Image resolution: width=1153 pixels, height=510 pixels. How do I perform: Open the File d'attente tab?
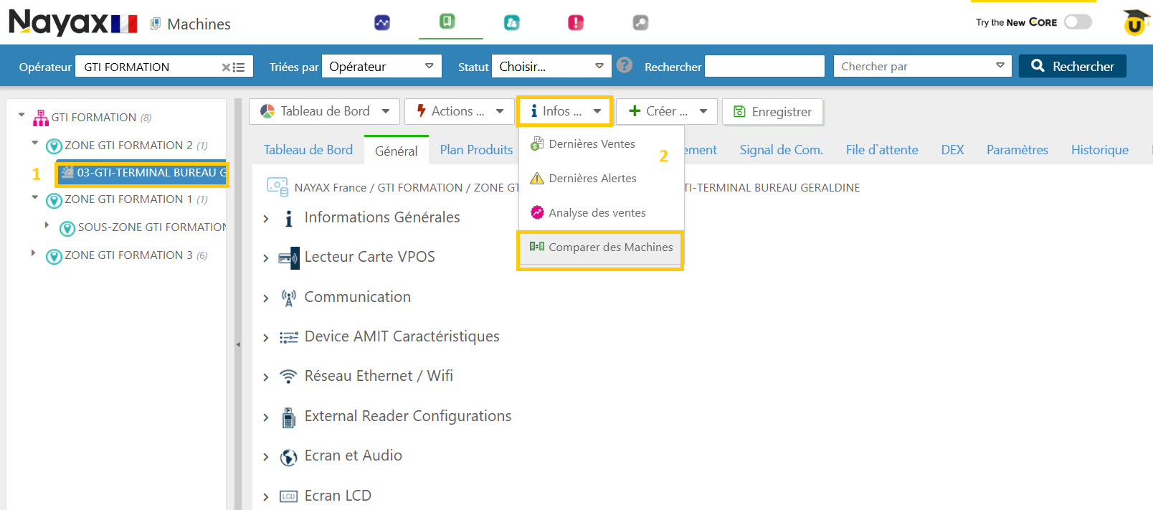click(x=882, y=150)
